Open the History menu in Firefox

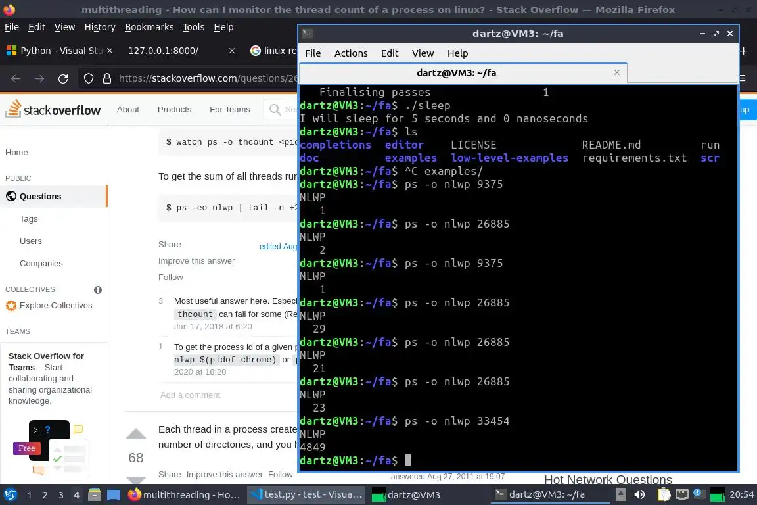click(100, 27)
